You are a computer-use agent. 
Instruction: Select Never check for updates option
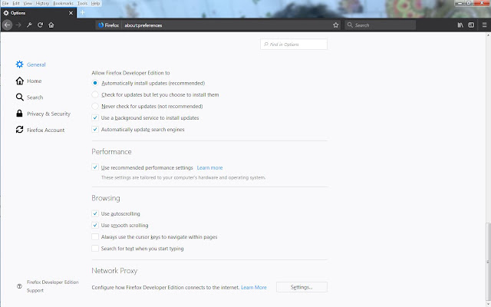tap(95, 106)
